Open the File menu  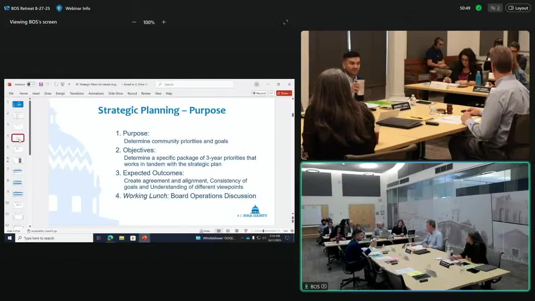11,93
